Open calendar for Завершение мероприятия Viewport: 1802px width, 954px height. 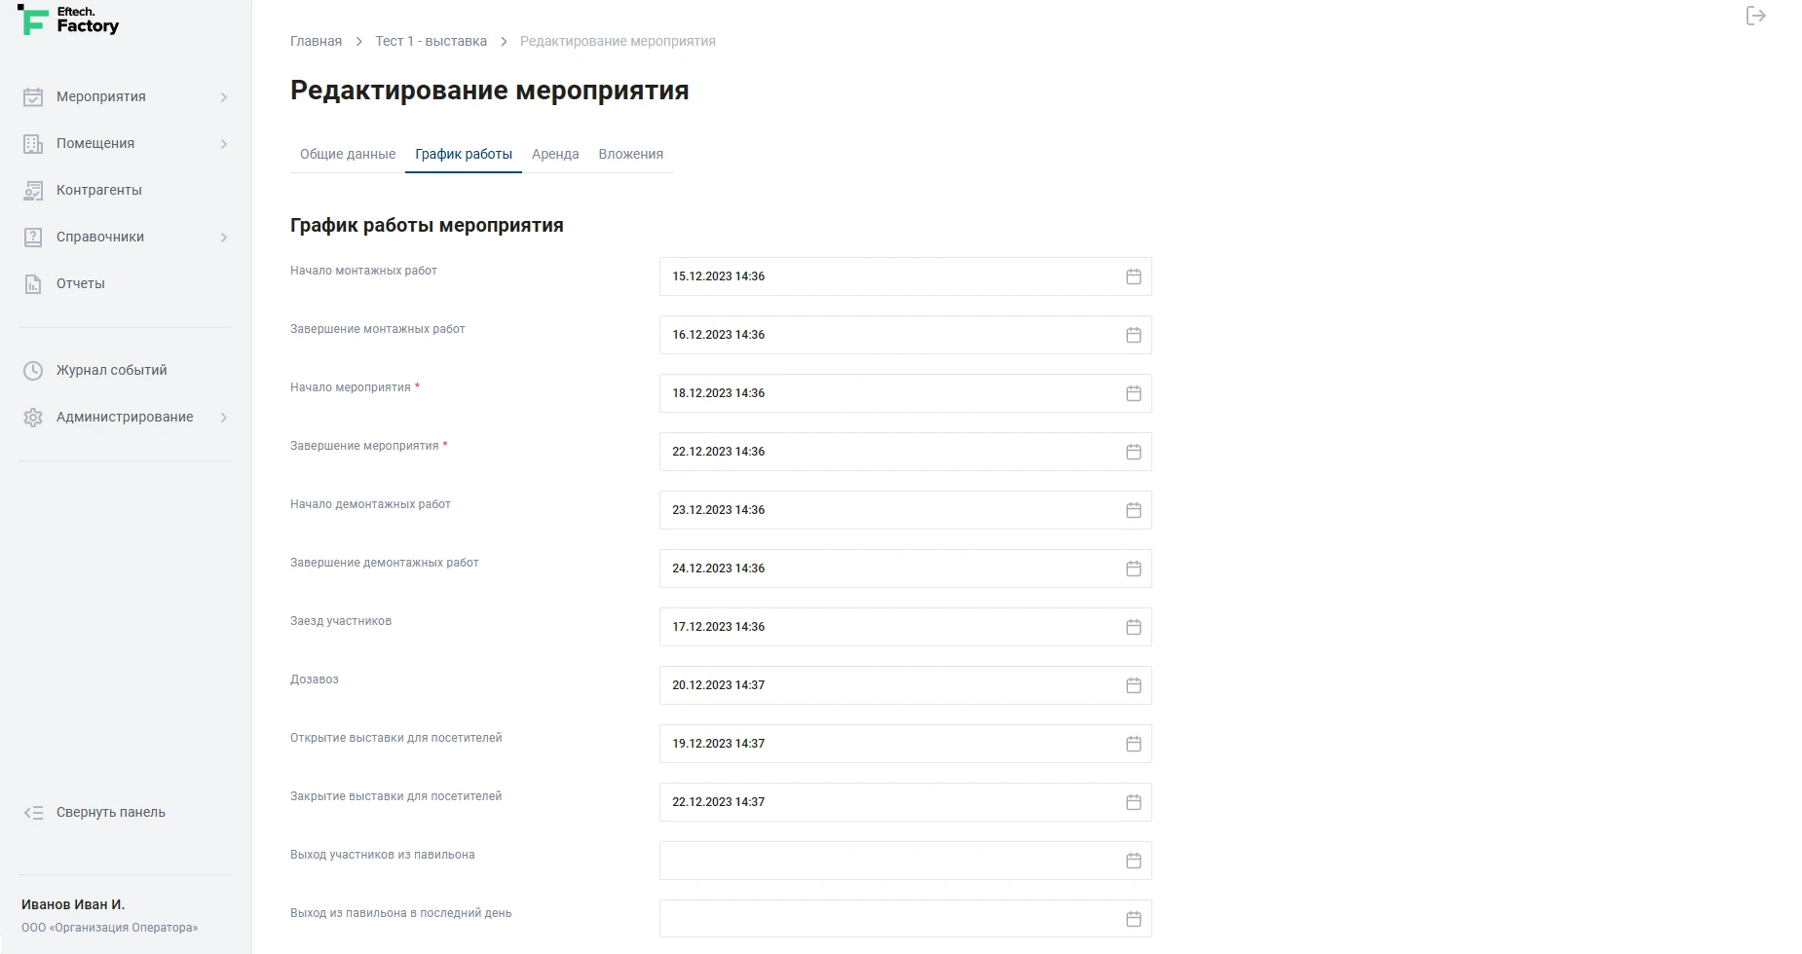click(1133, 452)
